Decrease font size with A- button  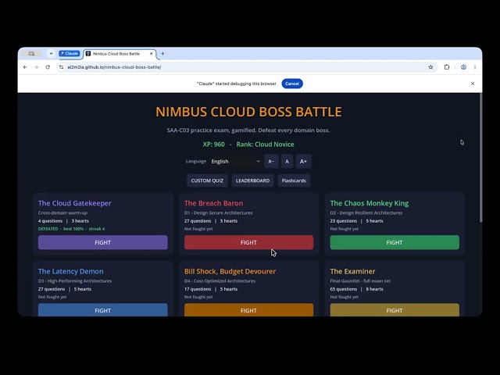click(271, 162)
